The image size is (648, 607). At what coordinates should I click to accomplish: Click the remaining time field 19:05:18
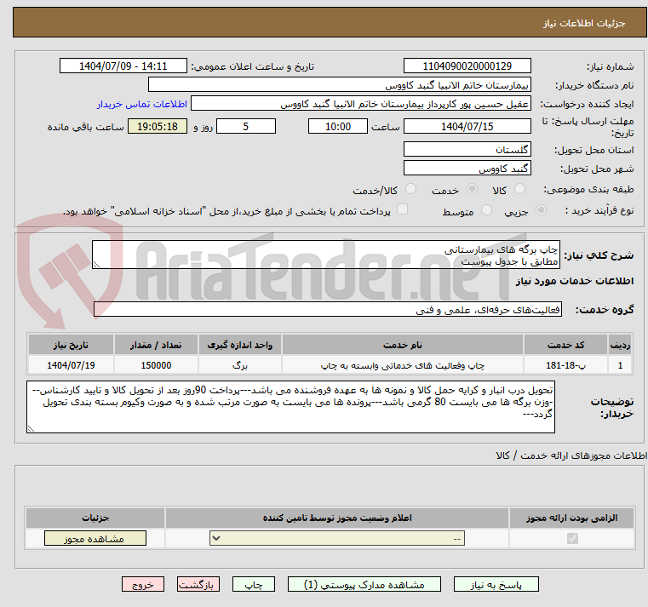pos(158,127)
